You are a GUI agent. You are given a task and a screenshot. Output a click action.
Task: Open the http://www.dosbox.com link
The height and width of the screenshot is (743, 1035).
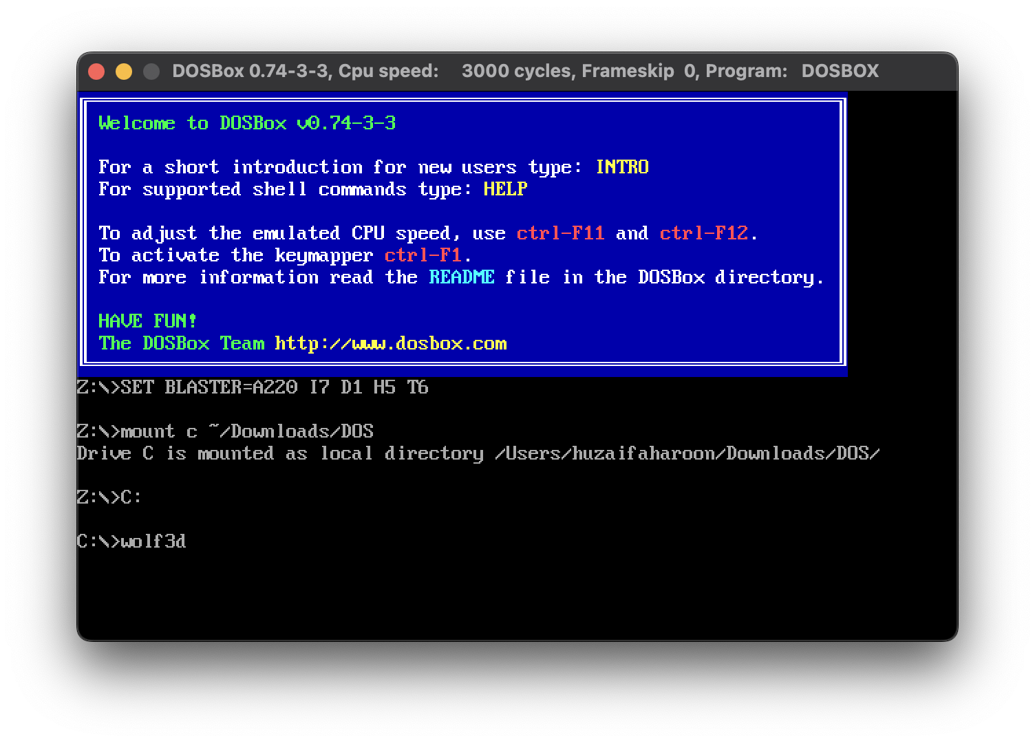[391, 343]
